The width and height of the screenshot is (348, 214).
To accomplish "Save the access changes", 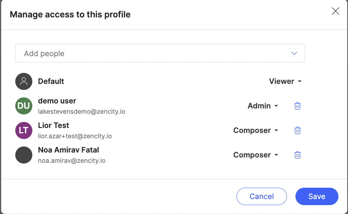I will [x=317, y=197].
